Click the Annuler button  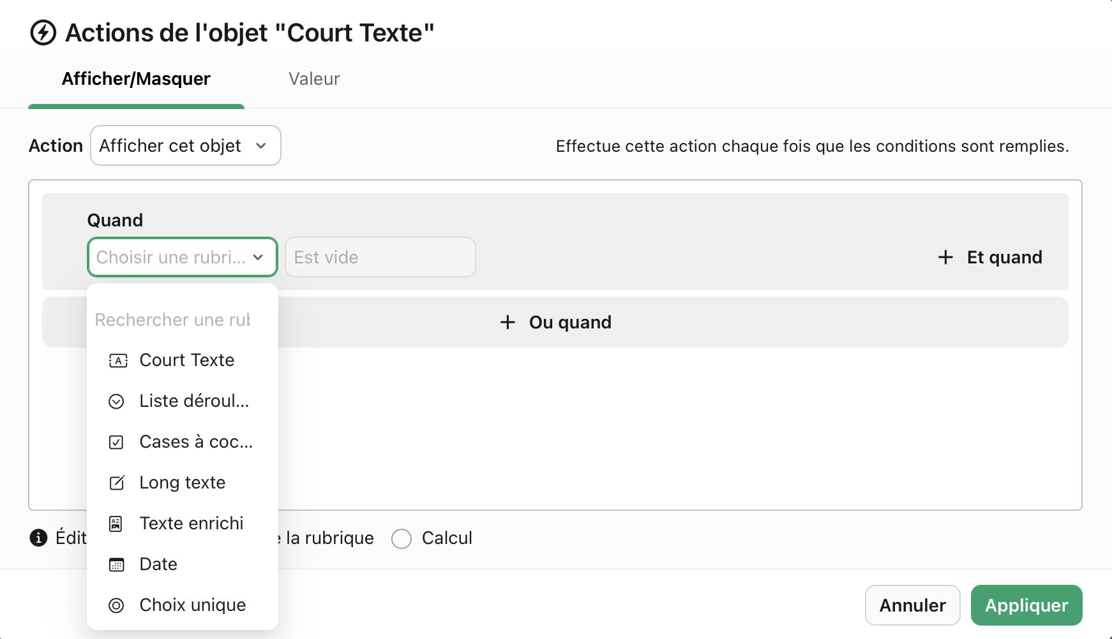pos(912,605)
